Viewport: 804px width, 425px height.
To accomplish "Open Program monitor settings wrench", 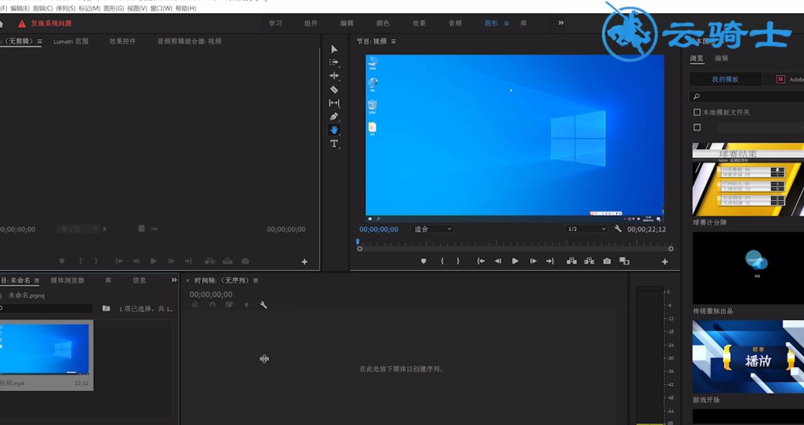I will point(618,229).
